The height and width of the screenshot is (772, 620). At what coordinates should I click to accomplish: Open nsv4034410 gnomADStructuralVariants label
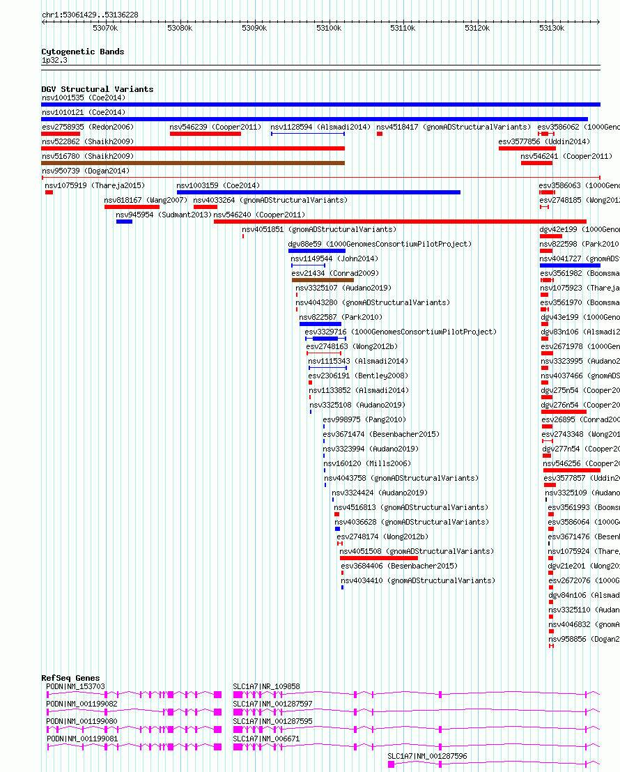click(418, 581)
